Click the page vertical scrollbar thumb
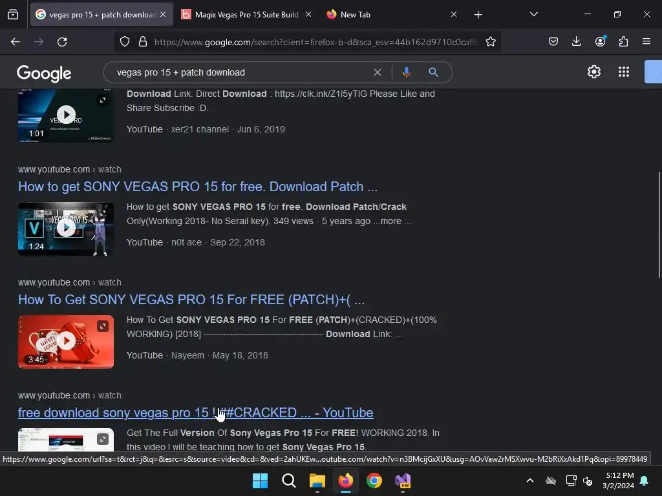Viewport: 662px width, 496px height. [x=659, y=224]
